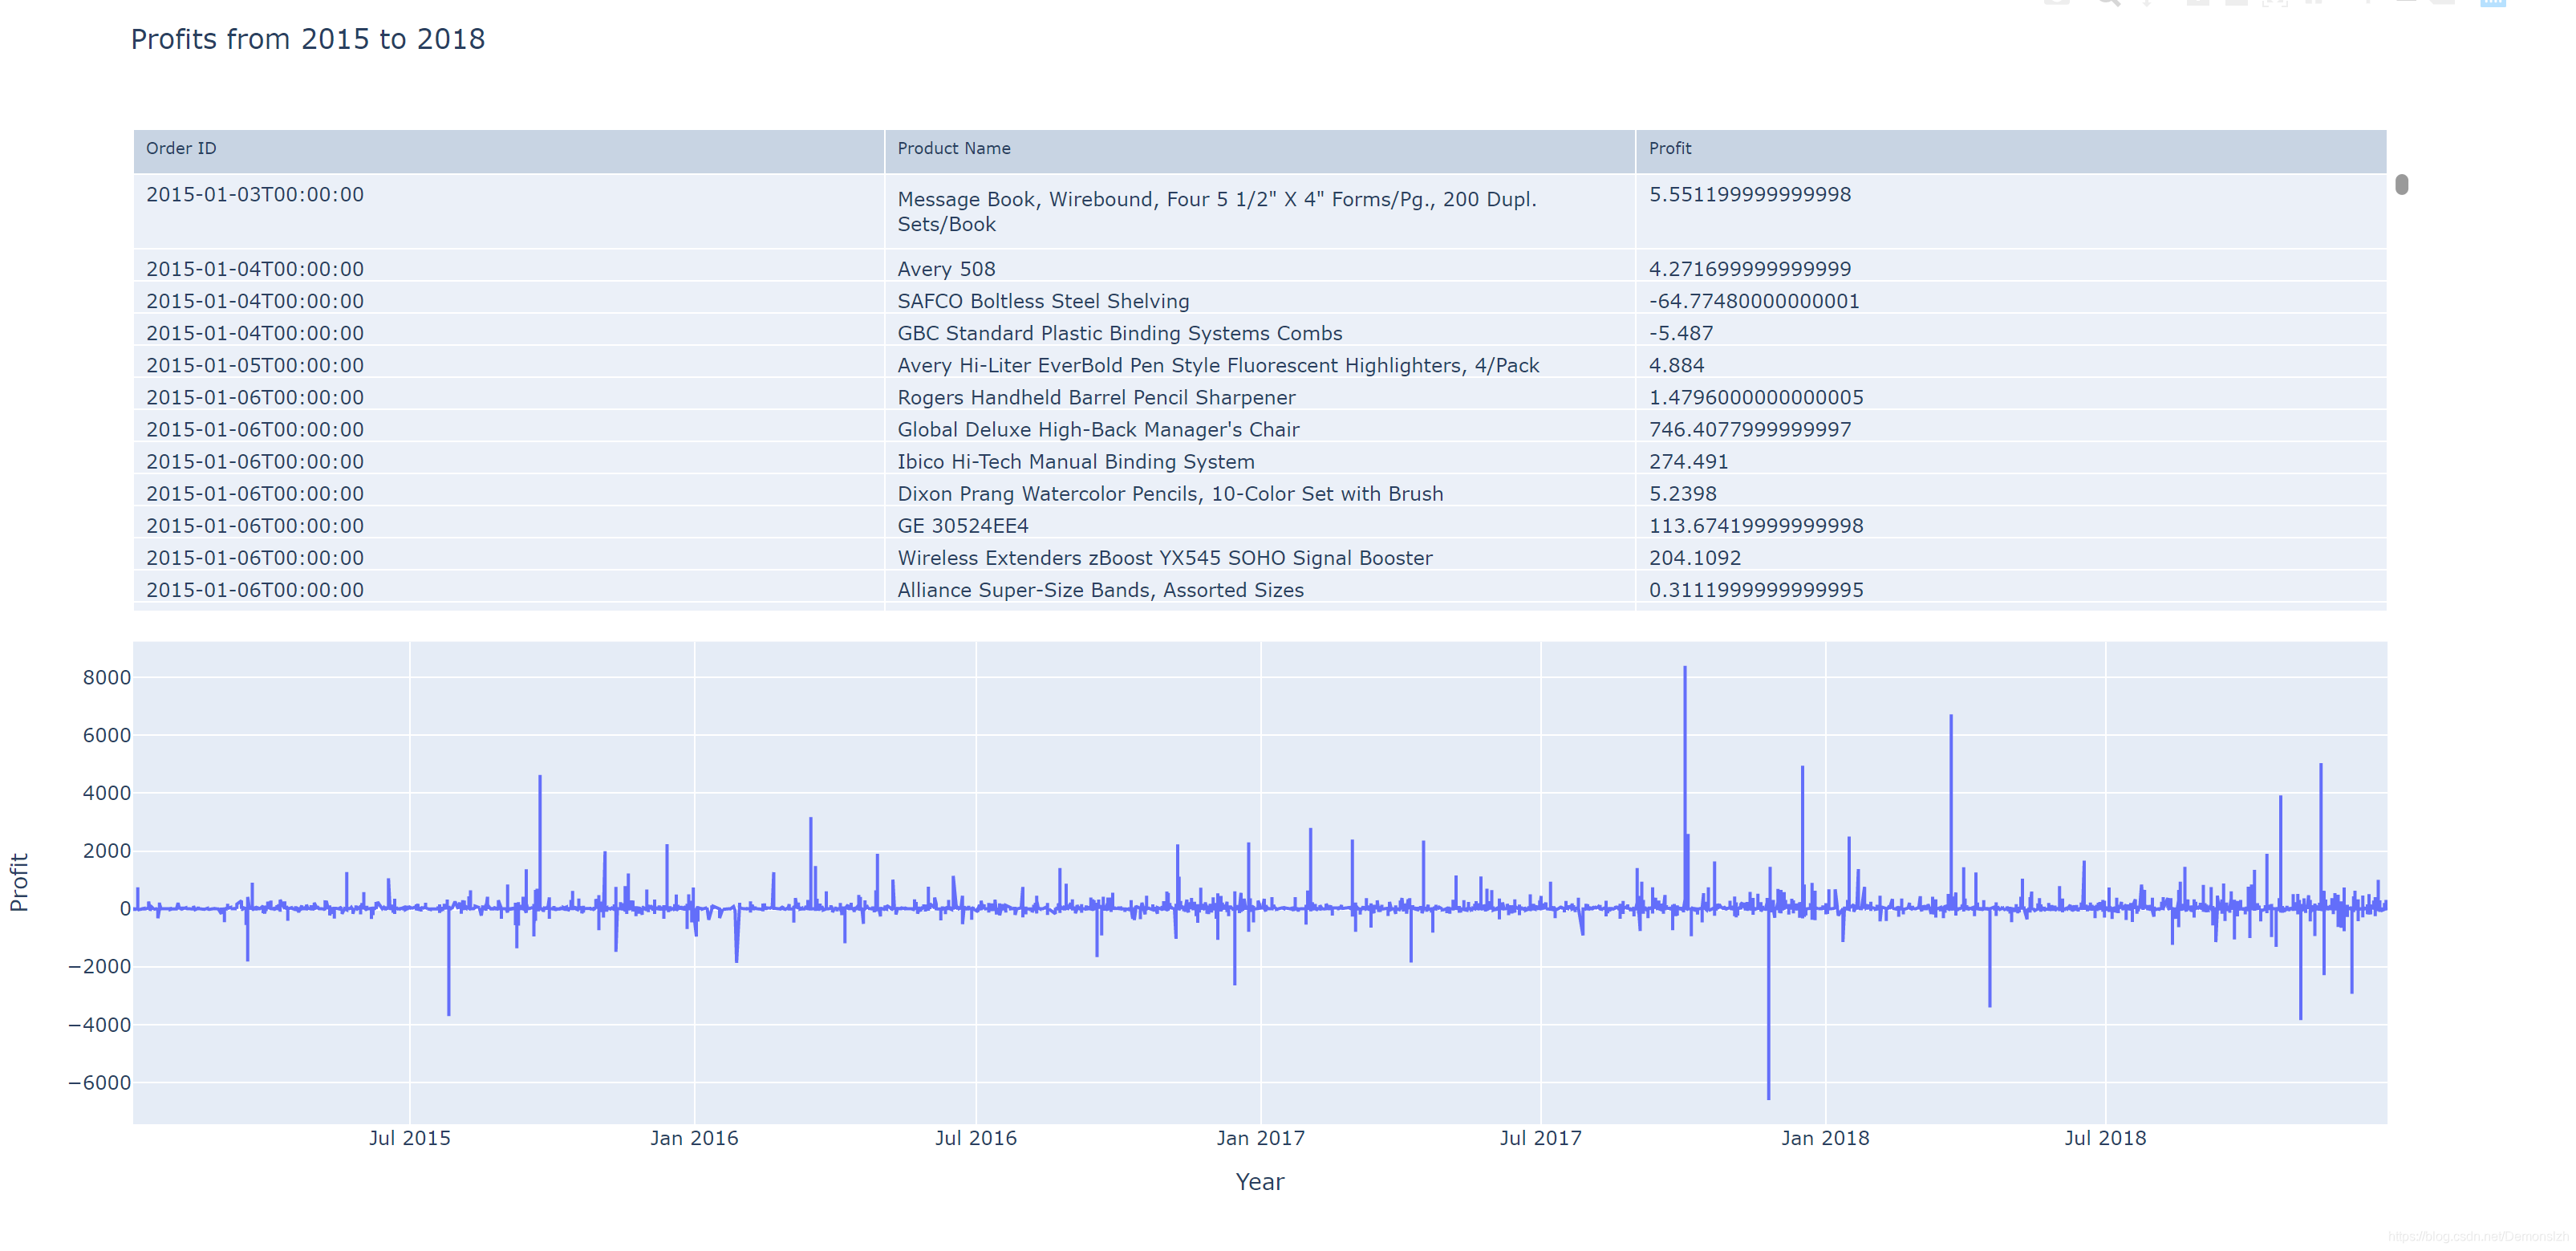Click the Autoscale icon in modebar
The image size is (2576, 1251).
[2275, 3]
